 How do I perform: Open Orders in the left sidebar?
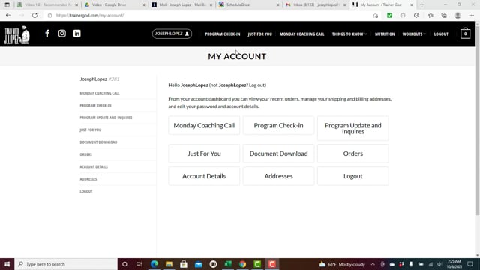[x=86, y=154]
